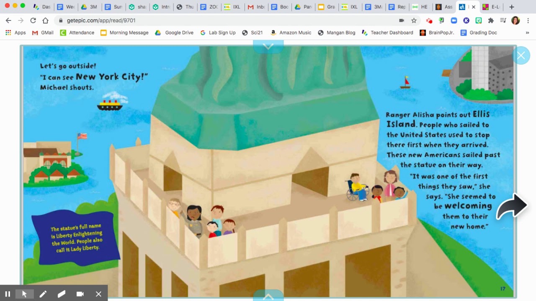Image resolution: width=536 pixels, height=301 pixels.
Task: Open the Lab Sign Up bookmark
Action: (218, 33)
